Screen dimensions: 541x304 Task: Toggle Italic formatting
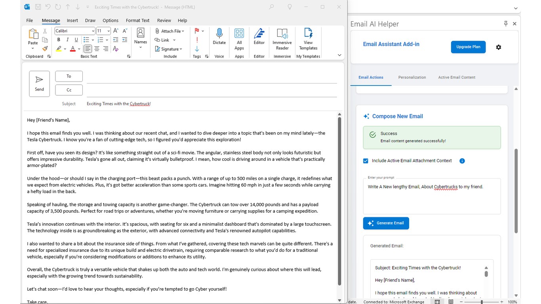(x=67, y=40)
